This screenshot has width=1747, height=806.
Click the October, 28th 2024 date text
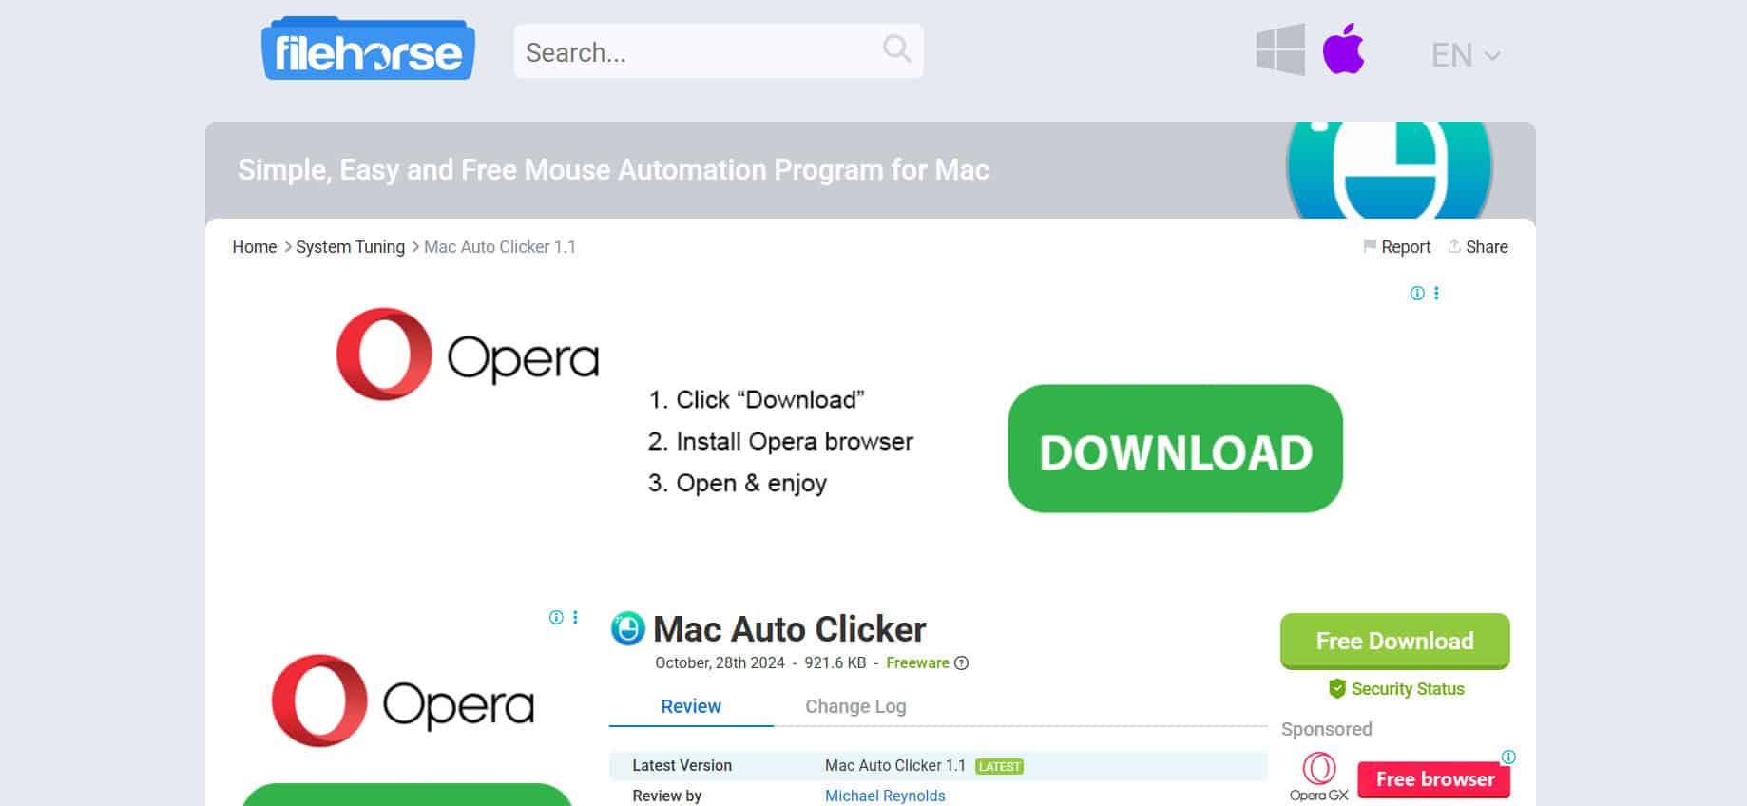[x=720, y=663]
